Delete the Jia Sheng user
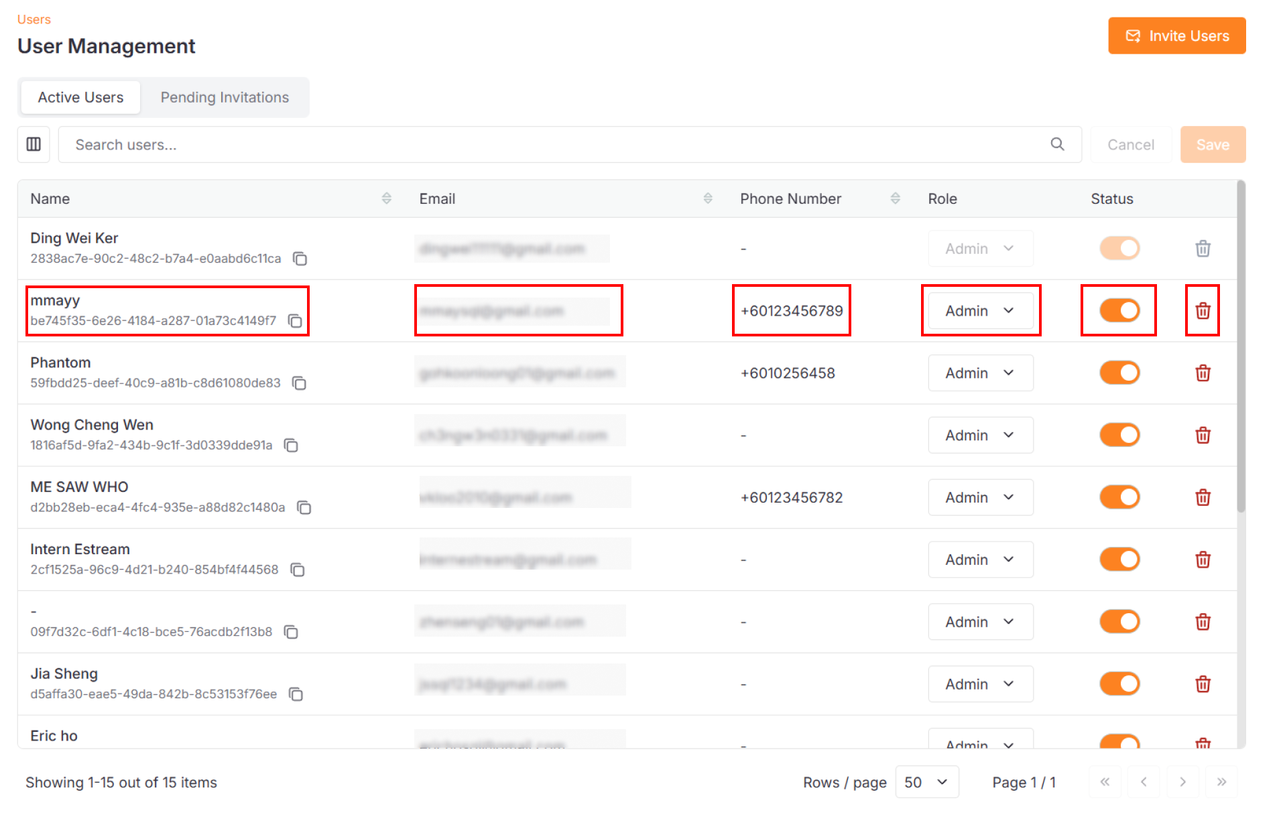This screenshot has width=1283, height=835. [x=1203, y=684]
